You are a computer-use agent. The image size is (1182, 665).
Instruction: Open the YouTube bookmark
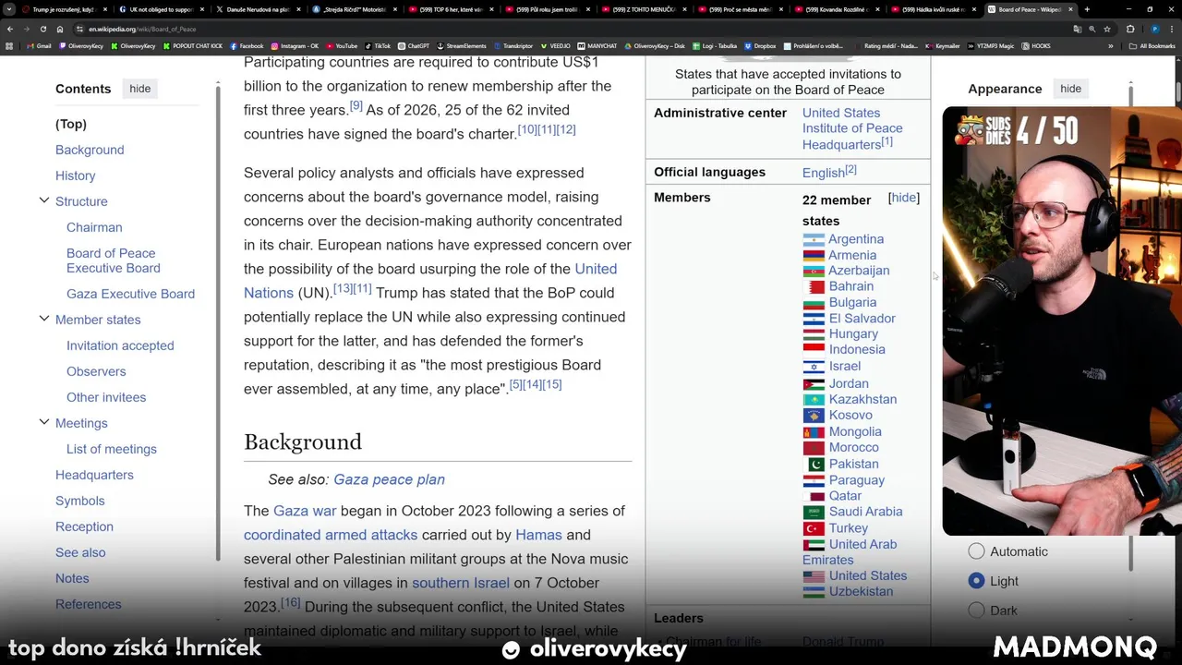pyautogui.click(x=342, y=45)
